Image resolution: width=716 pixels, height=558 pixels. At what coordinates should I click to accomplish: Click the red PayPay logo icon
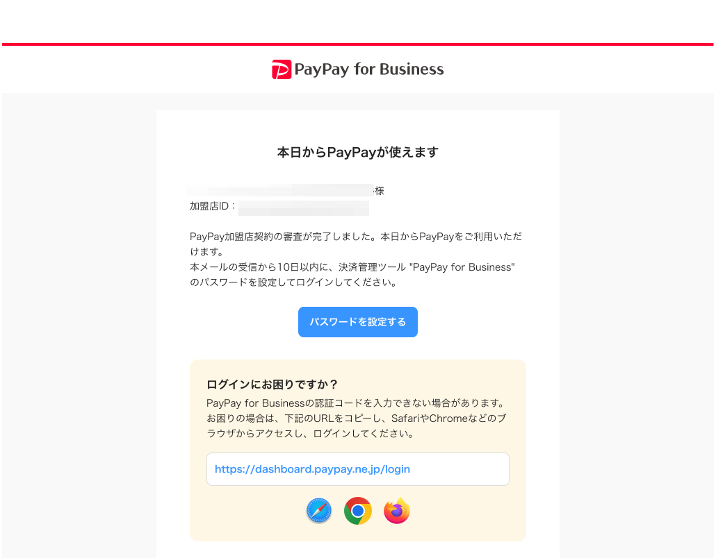(282, 69)
